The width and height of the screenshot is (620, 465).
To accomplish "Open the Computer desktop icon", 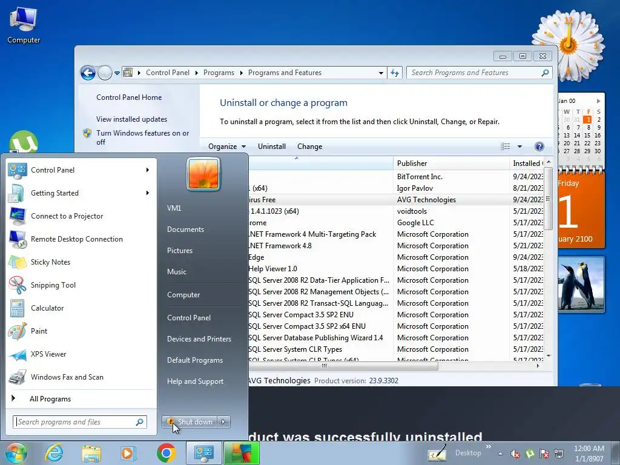I will point(24,25).
